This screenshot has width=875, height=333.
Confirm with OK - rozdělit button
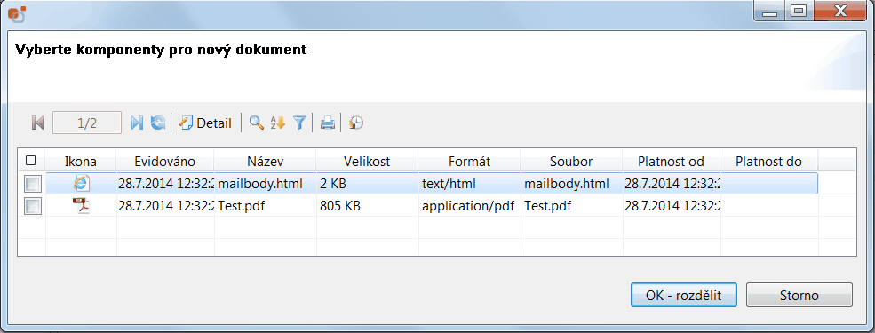[x=684, y=295]
